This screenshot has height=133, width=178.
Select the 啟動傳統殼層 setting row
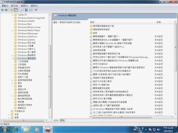[x=126, y=50]
